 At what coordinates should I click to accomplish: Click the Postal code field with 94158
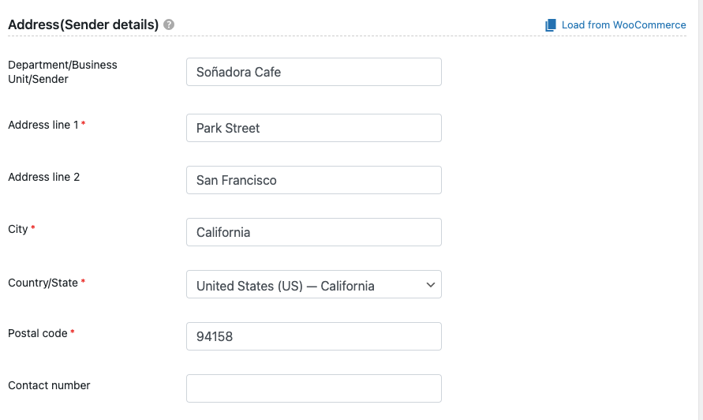pos(314,336)
